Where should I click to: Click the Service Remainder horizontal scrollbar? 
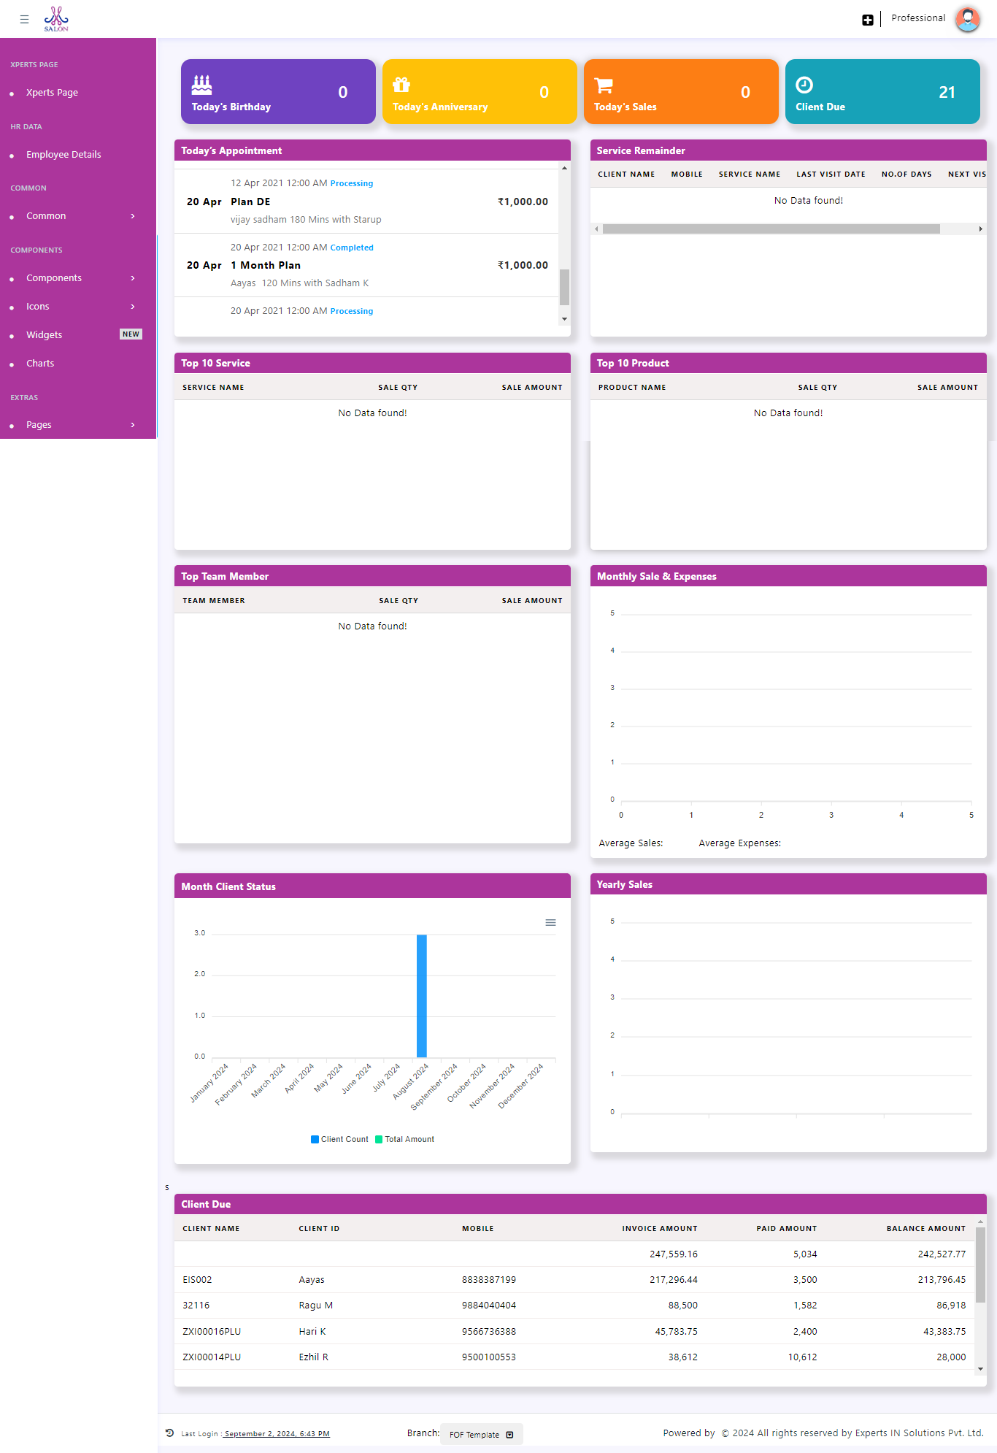(x=771, y=229)
